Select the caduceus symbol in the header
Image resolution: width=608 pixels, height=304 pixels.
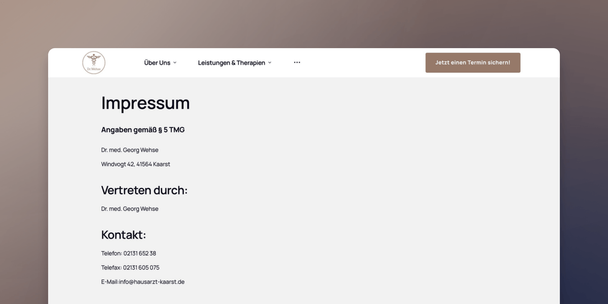(94, 61)
